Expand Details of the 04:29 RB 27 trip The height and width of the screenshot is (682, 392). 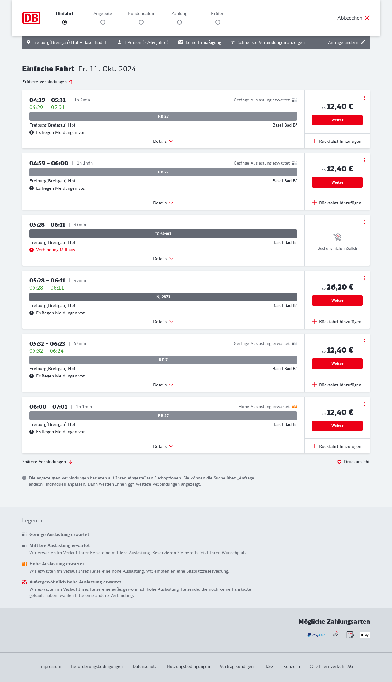coord(163,141)
